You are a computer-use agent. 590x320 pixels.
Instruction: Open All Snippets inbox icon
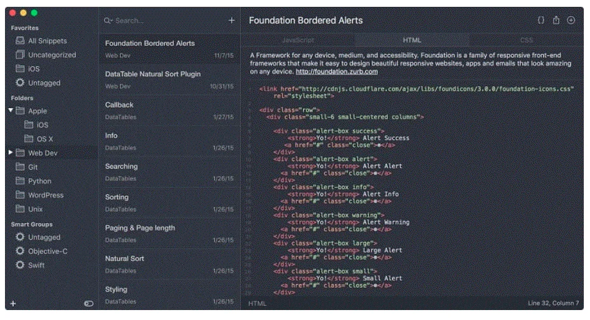[x=20, y=40]
